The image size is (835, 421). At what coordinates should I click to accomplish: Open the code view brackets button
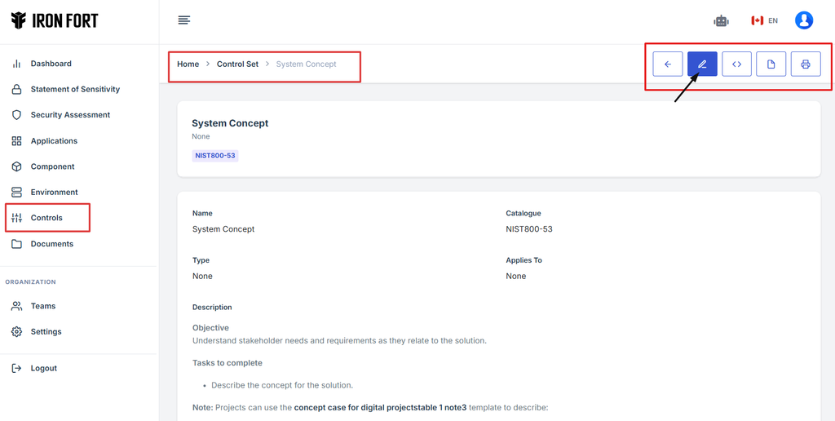[x=736, y=64]
